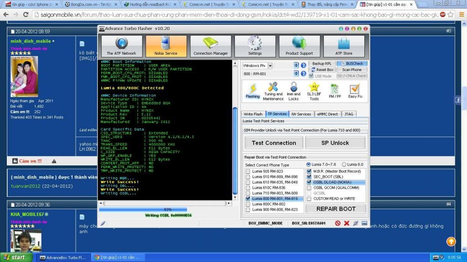
Task: Click BUSCheck button
Action: 352,63
